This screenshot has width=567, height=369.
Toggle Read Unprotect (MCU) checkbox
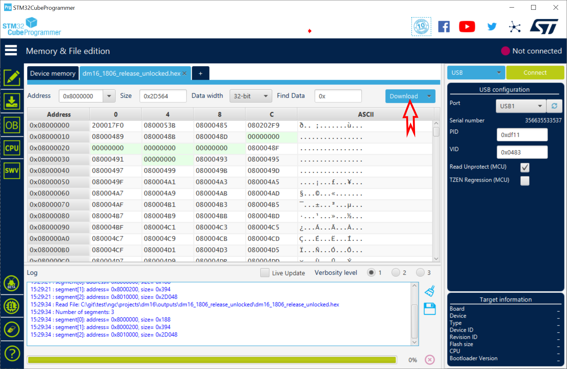525,167
